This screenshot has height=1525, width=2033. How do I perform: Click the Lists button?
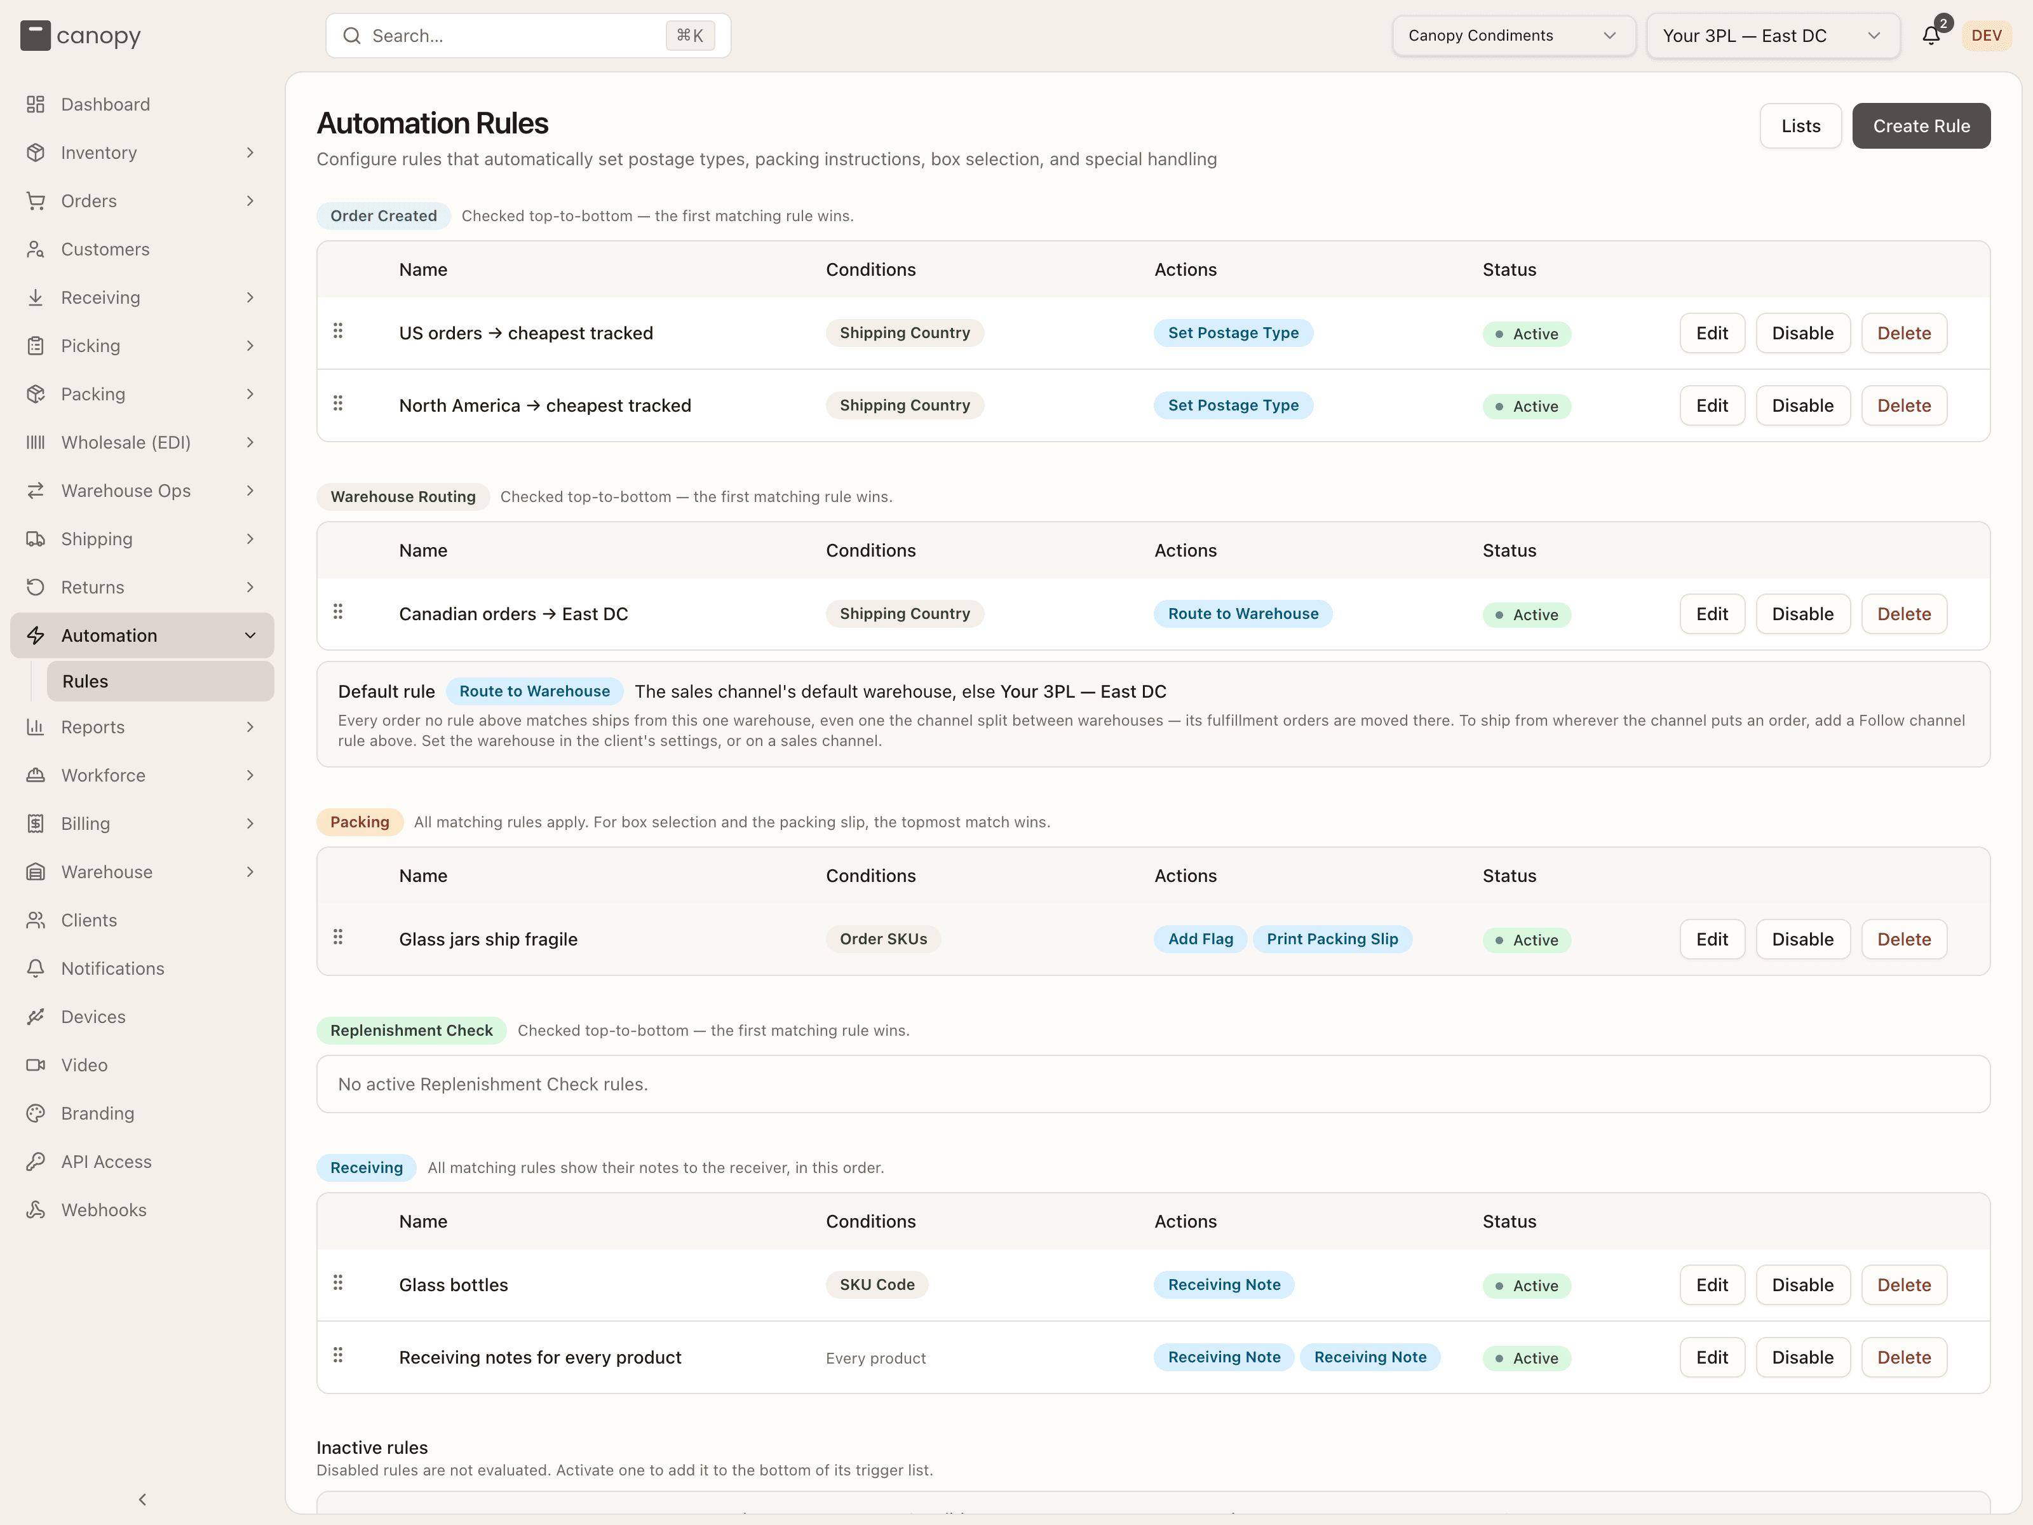pyautogui.click(x=1800, y=126)
